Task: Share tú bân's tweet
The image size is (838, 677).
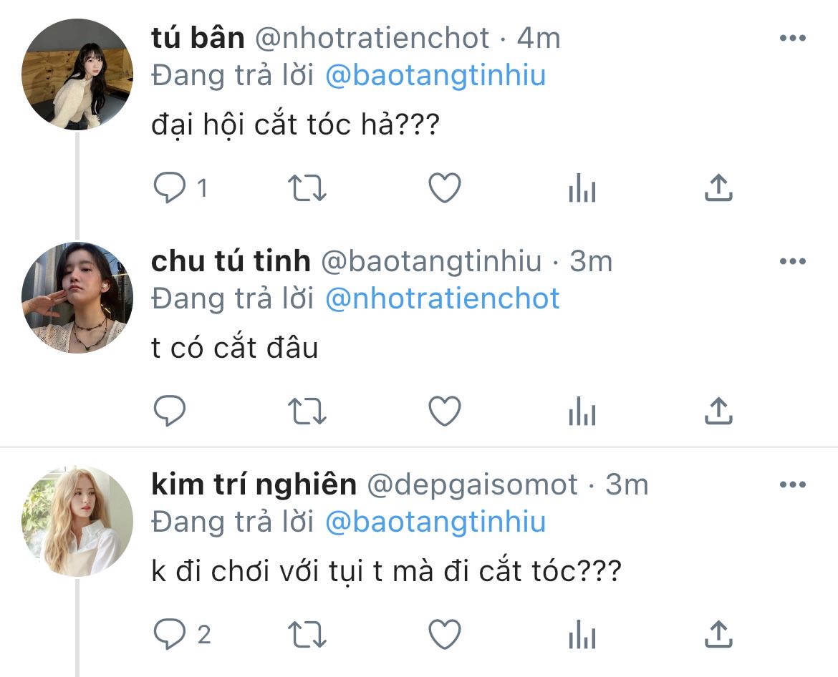Action: point(718,187)
